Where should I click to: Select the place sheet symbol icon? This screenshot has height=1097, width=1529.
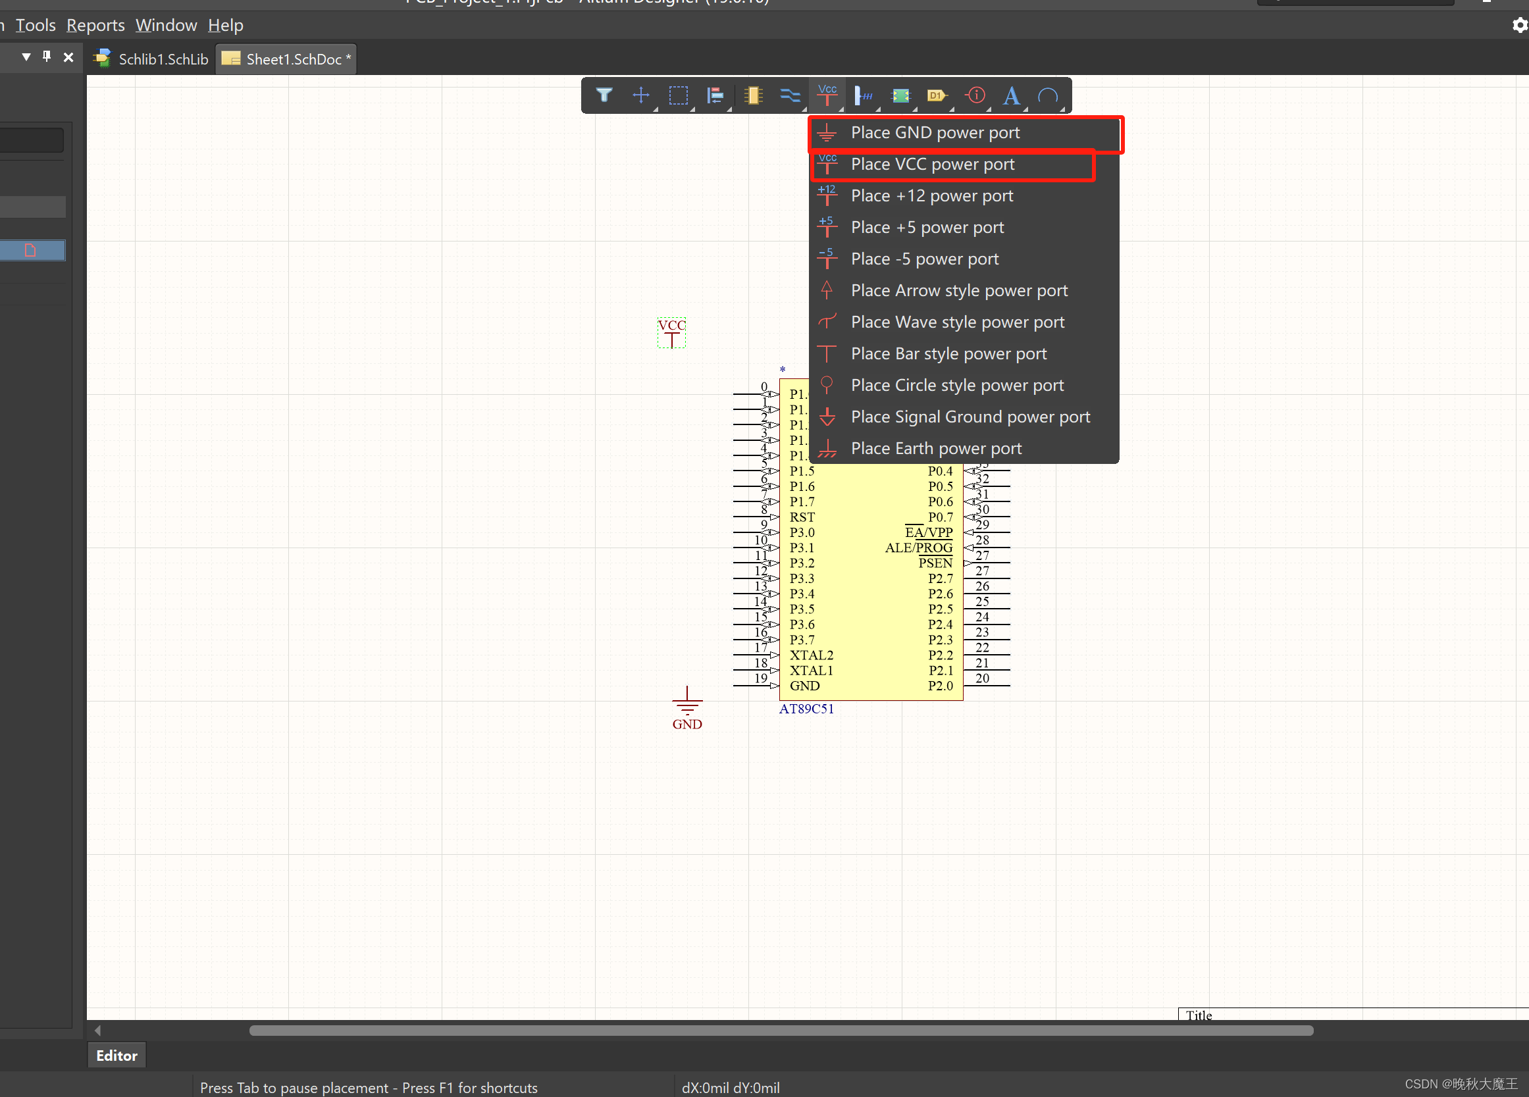click(900, 95)
